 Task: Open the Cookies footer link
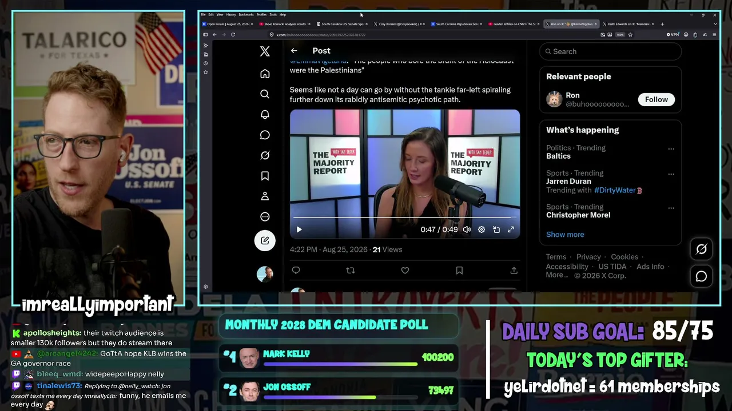point(624,257)
